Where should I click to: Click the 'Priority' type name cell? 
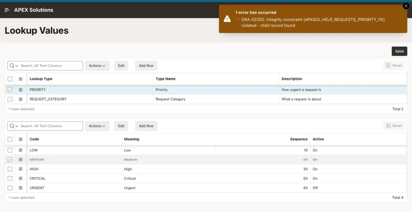coord(216,90)
